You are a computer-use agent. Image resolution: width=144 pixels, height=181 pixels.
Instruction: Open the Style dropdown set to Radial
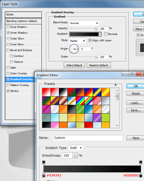point(78,41)
